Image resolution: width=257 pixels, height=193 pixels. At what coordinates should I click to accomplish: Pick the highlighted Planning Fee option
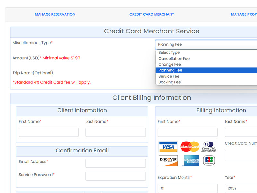click(x=170, y=70)
